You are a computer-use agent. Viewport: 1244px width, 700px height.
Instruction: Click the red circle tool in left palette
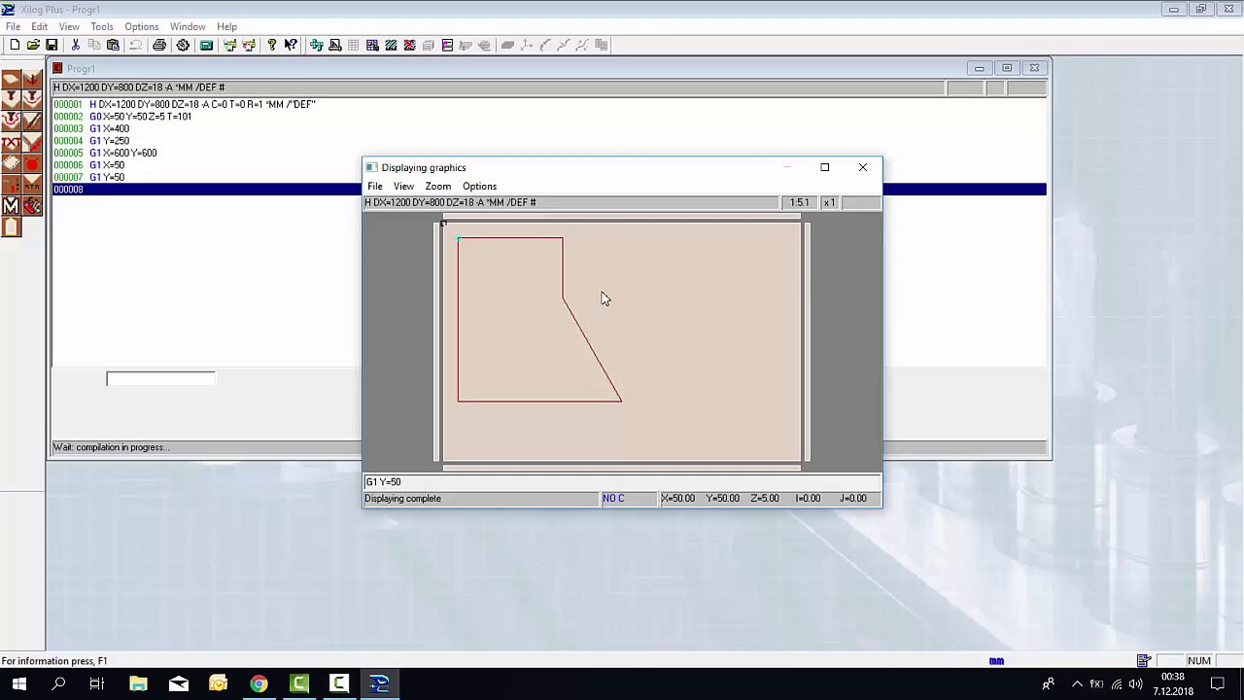point(32,163)
